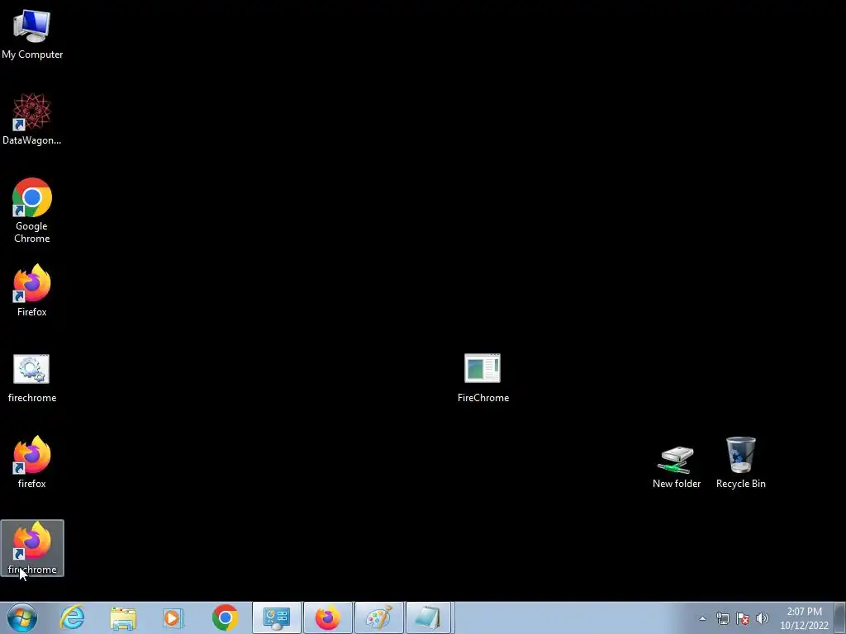The width and height of the screenshot is (846, 634).
Task: Launch Internet Explorer from the taskbar
Action: [73, 617]
